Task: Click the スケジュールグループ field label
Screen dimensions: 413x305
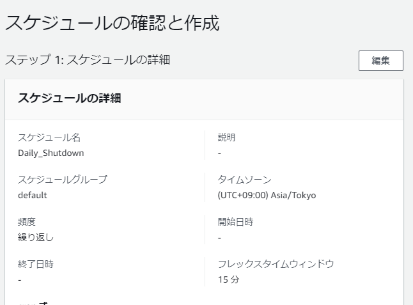Action: coord(63,180)
